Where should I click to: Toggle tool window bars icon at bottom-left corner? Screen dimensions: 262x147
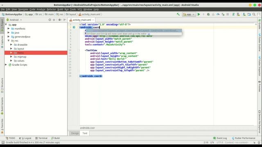click(3, 143)
